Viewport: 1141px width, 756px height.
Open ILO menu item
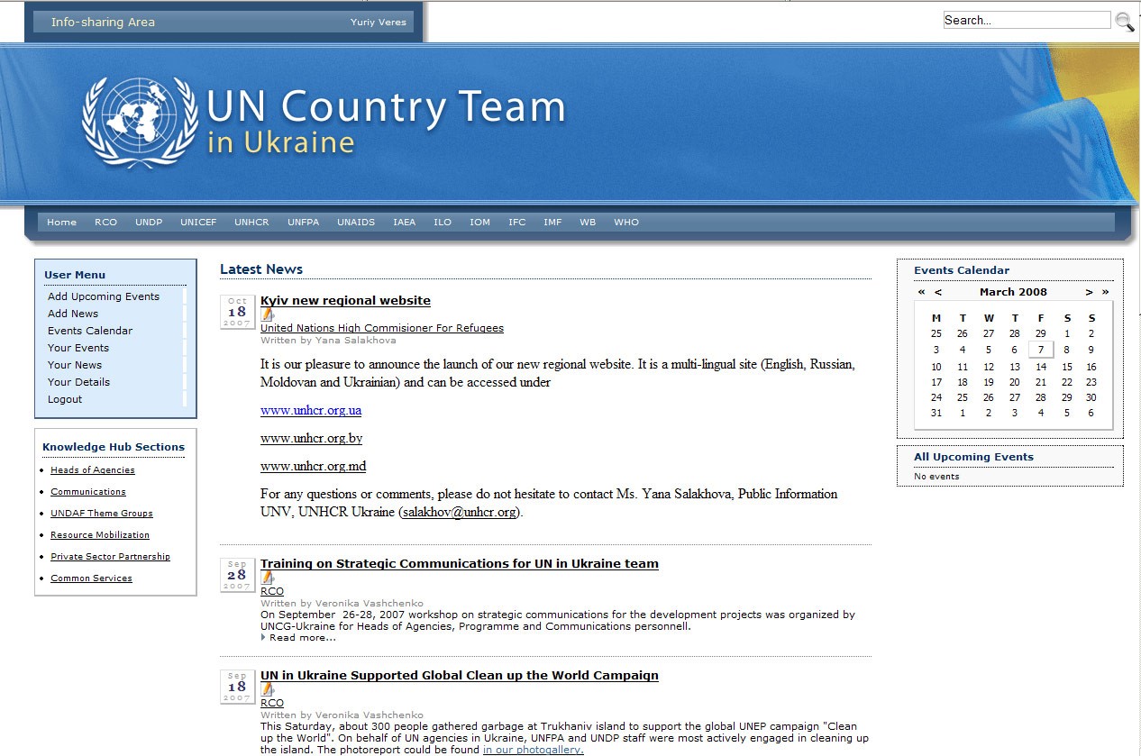coord(443,223)
